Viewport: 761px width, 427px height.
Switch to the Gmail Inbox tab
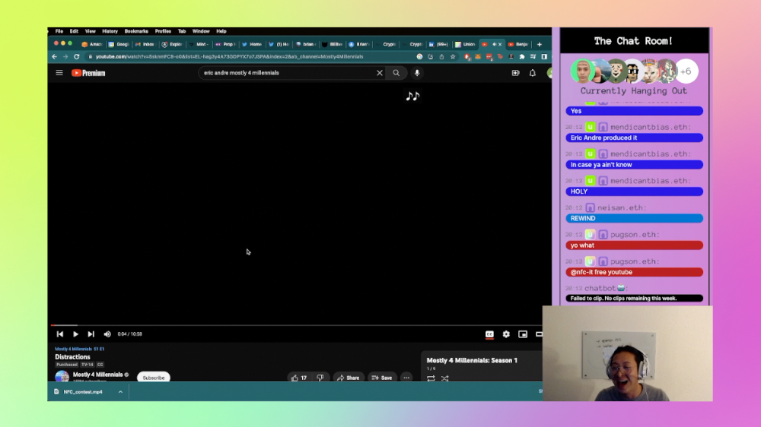click(x=145, y=44)
